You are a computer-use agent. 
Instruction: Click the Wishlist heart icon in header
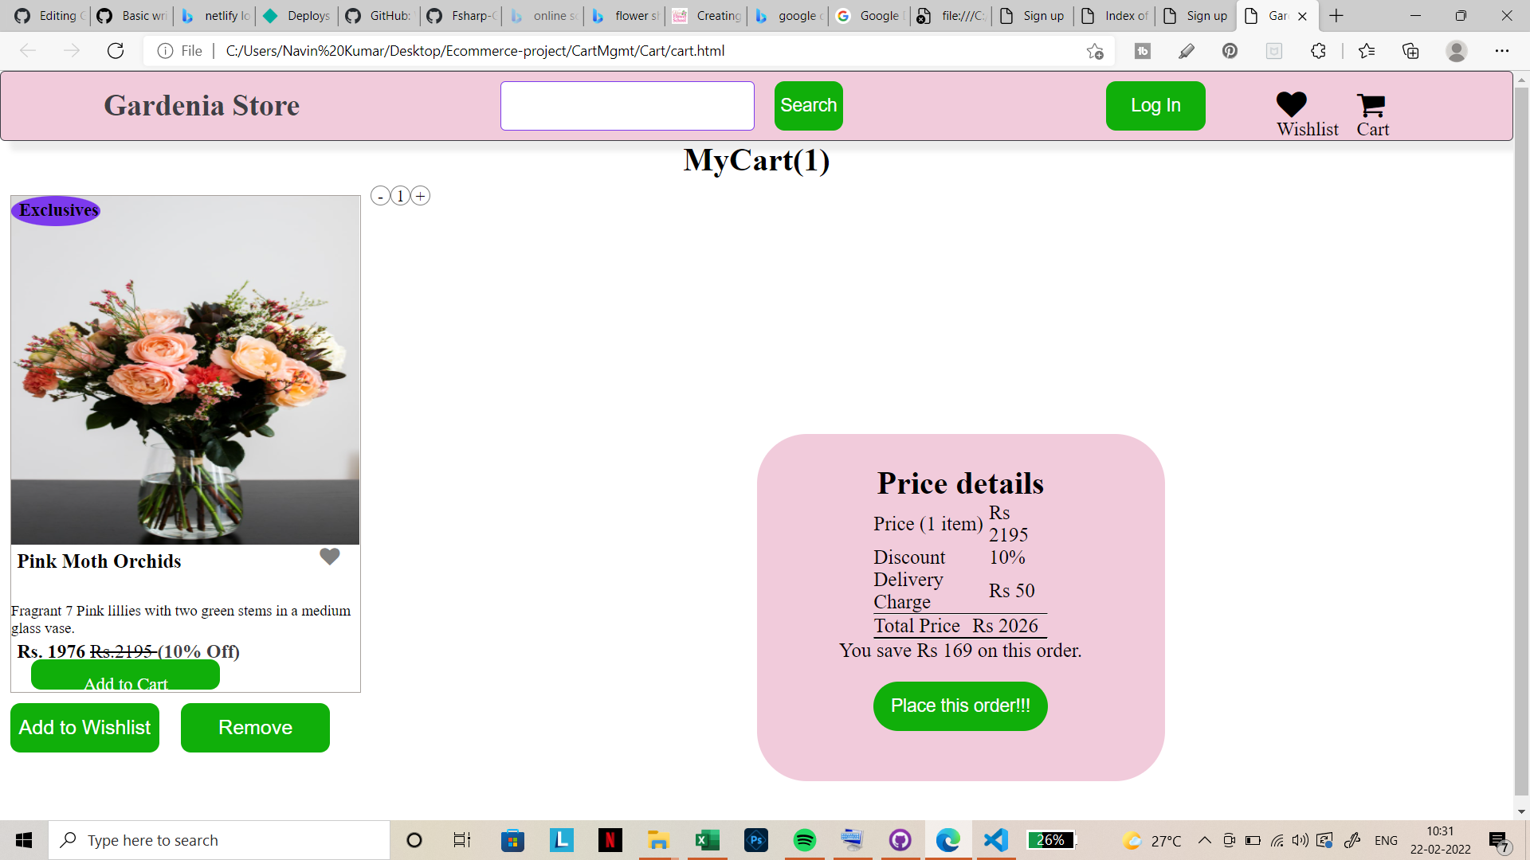click(1291, 104)
